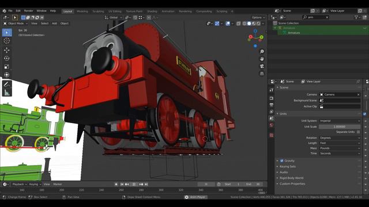Screen dimensions: 369x207
Task: Open the Keying popover in timeline
Action: [35, 184]
